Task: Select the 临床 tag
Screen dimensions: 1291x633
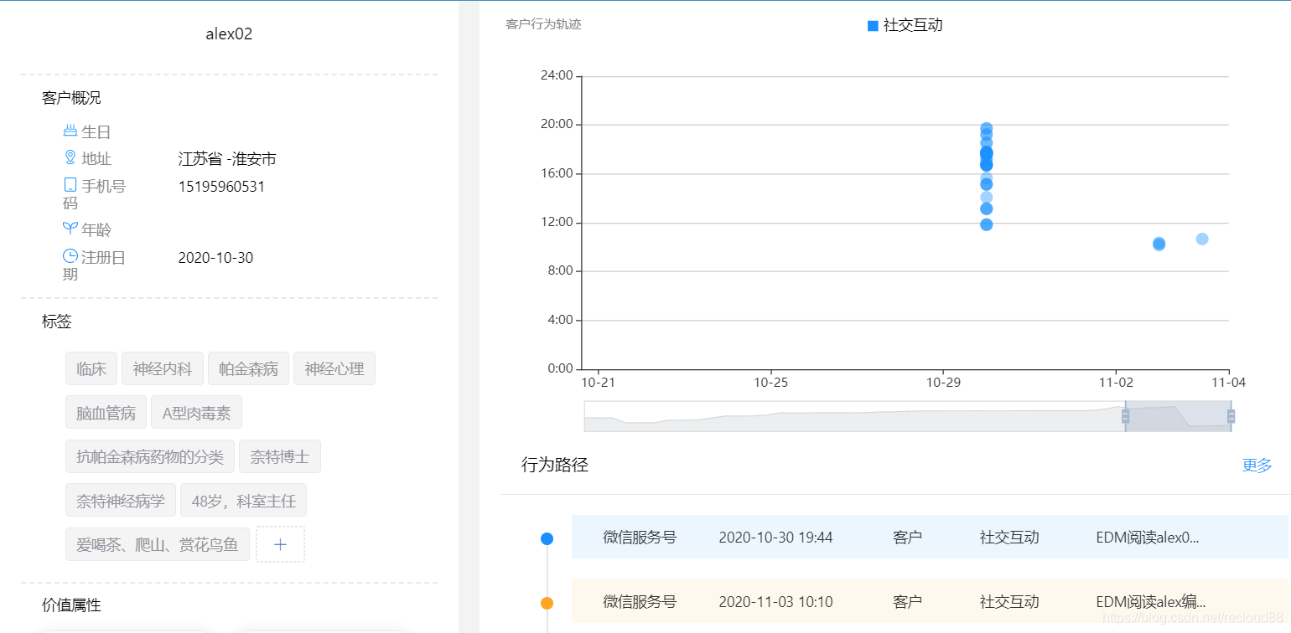Action: (x=91, y=368)
